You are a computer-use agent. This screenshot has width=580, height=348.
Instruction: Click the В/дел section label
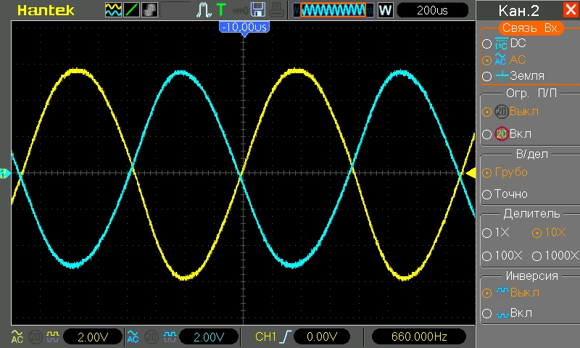[x=532, y=154]
